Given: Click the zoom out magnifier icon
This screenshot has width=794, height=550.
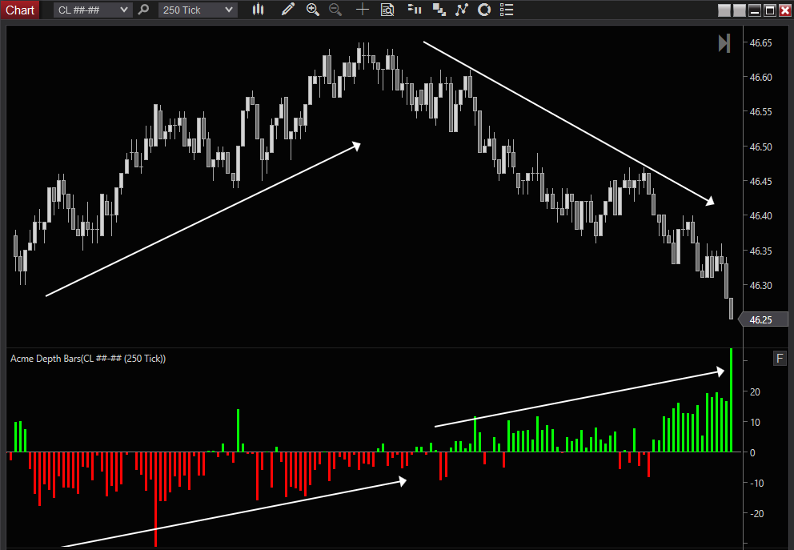Looking at the screenshot, I should click(335, 10).
